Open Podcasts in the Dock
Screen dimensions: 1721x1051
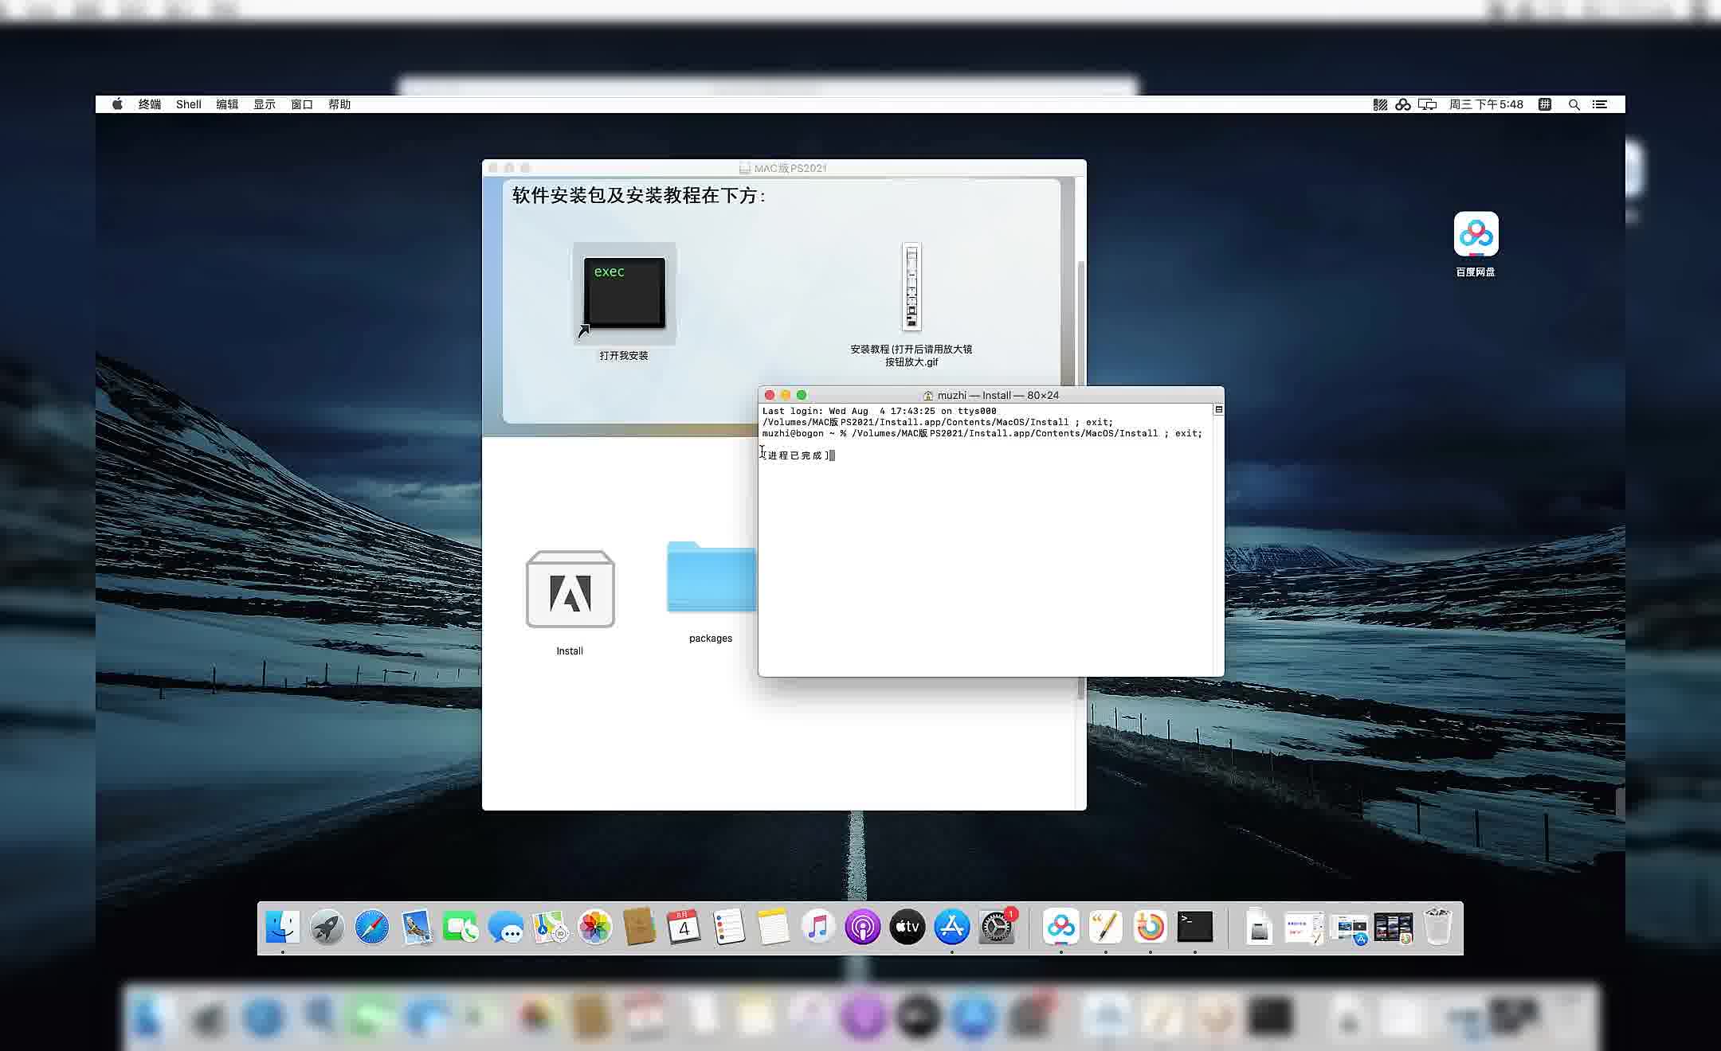(x=862, y=927)
